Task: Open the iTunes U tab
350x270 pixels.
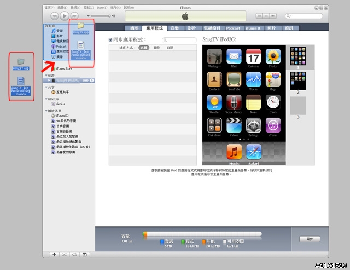Action: [x=253, y=28]
